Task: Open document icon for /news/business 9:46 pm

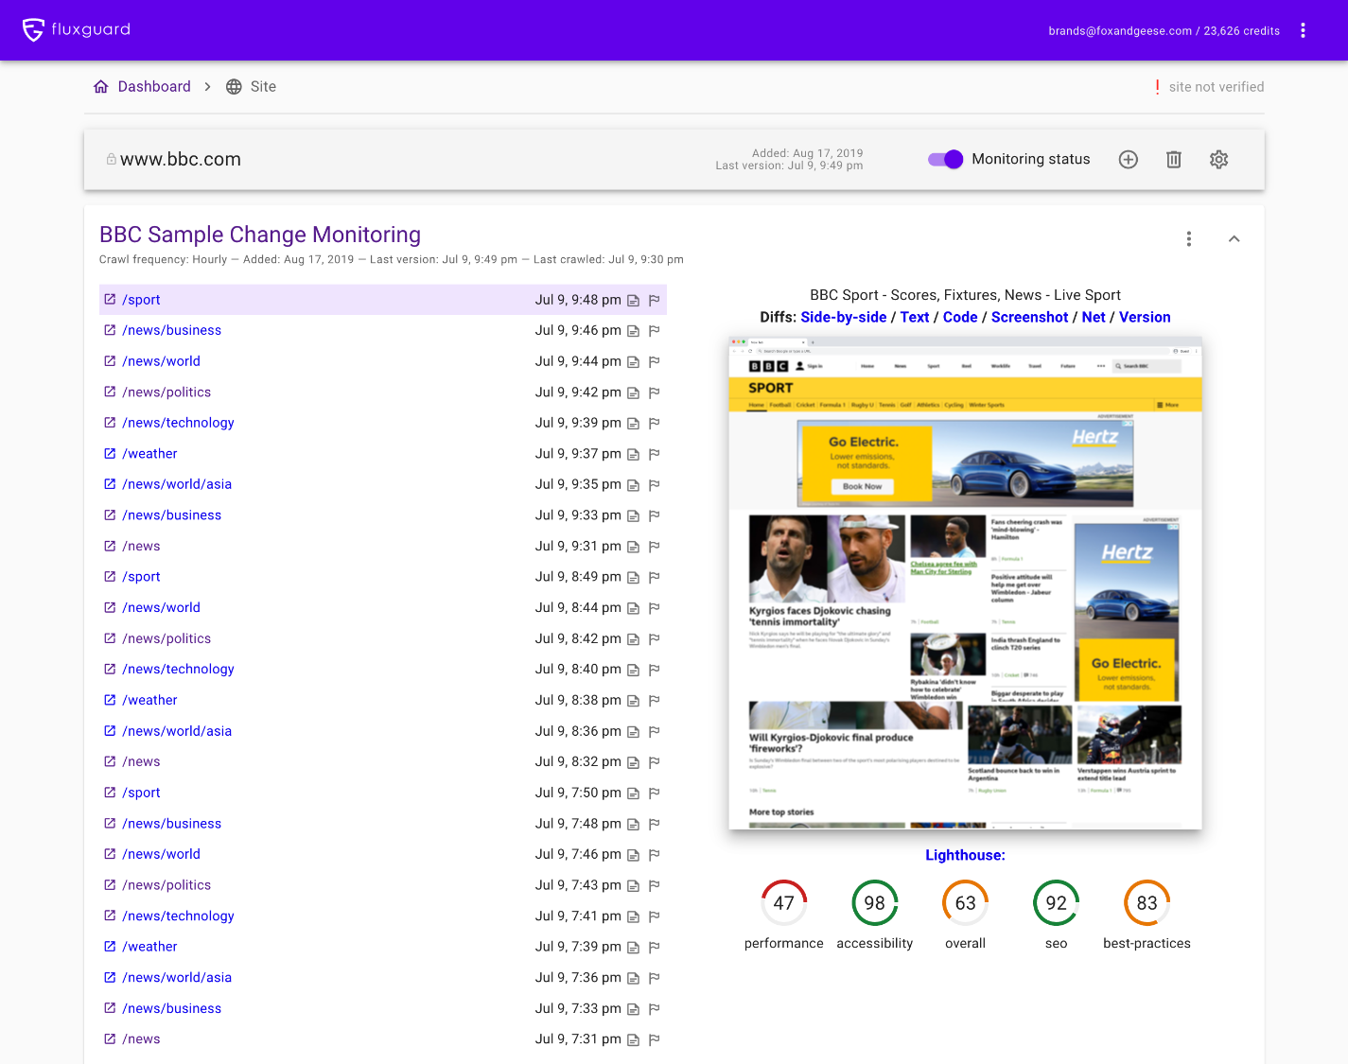Action: pyautogui.click(x=634, y=331)
